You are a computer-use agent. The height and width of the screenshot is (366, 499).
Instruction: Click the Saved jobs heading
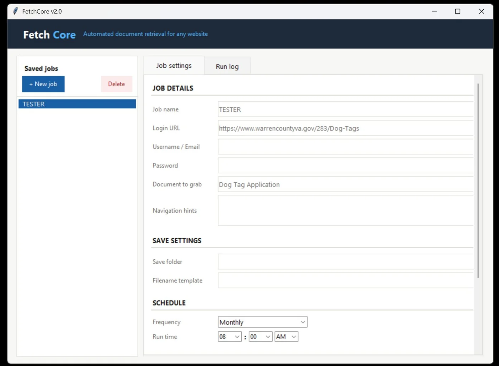[x=41, y=68]
